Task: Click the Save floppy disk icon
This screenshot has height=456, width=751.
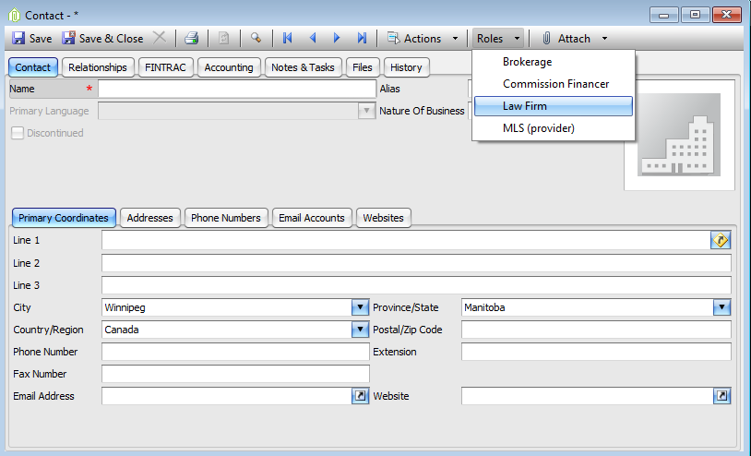Action: (x=18, y=39)
